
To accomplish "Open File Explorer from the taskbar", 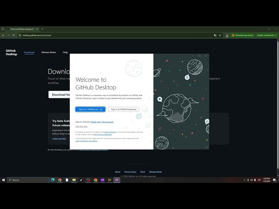I will click(x=74, y=180).
